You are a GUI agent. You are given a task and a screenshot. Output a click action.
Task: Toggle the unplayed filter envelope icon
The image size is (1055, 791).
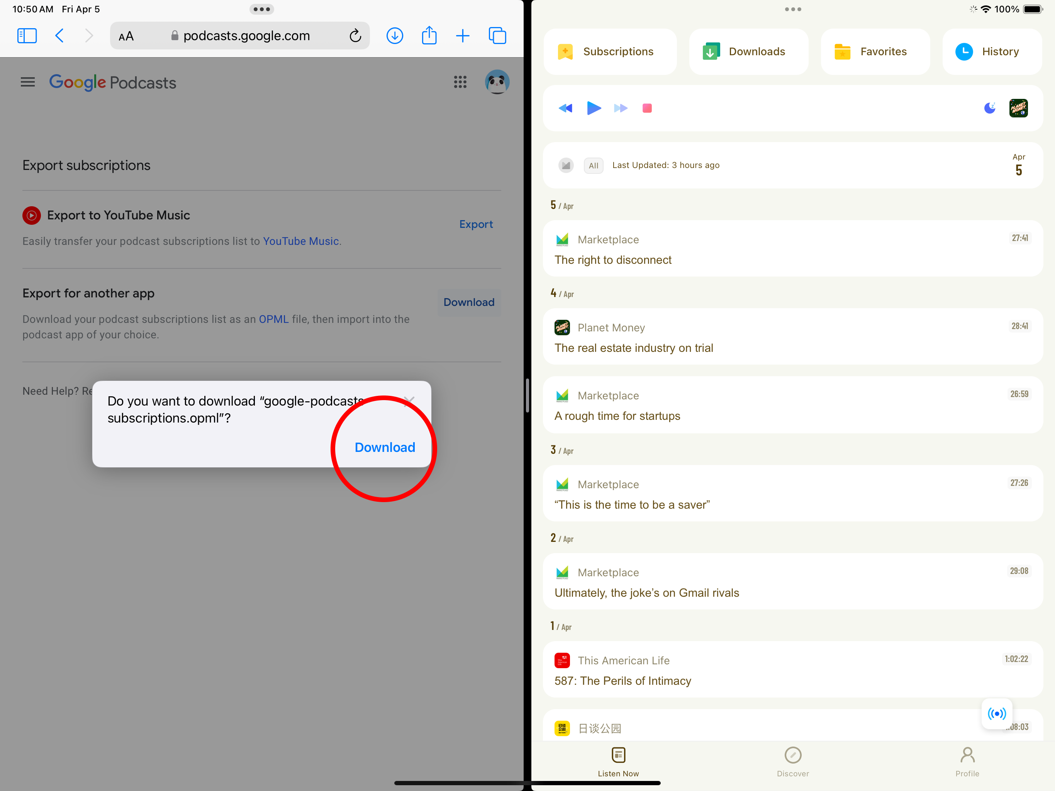point(566,166)
